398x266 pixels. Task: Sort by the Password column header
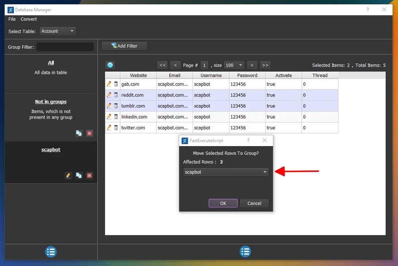click(x=247, y=75)
